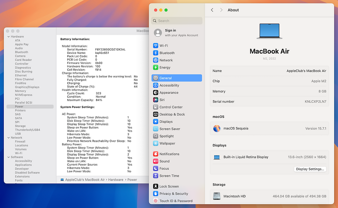338x208 pixels.
Task: Click the Screen Time hourglass icon
Action: pyautogui.click(x=156, y=176)
